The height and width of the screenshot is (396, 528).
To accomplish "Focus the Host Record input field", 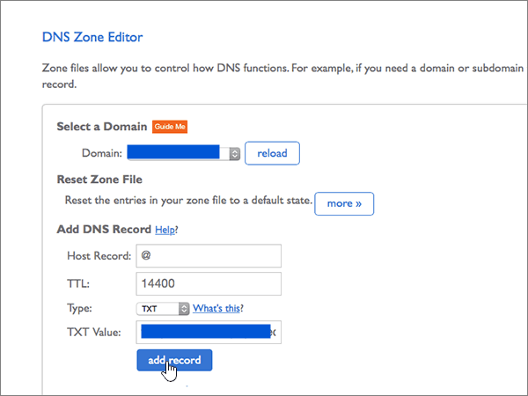I will 209,256.
